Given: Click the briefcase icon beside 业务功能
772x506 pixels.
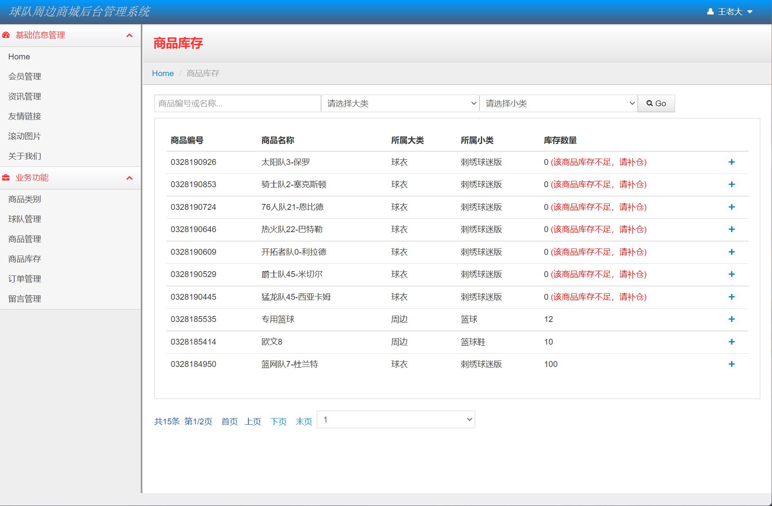Looking at the screenshot, I should point(6,178).
